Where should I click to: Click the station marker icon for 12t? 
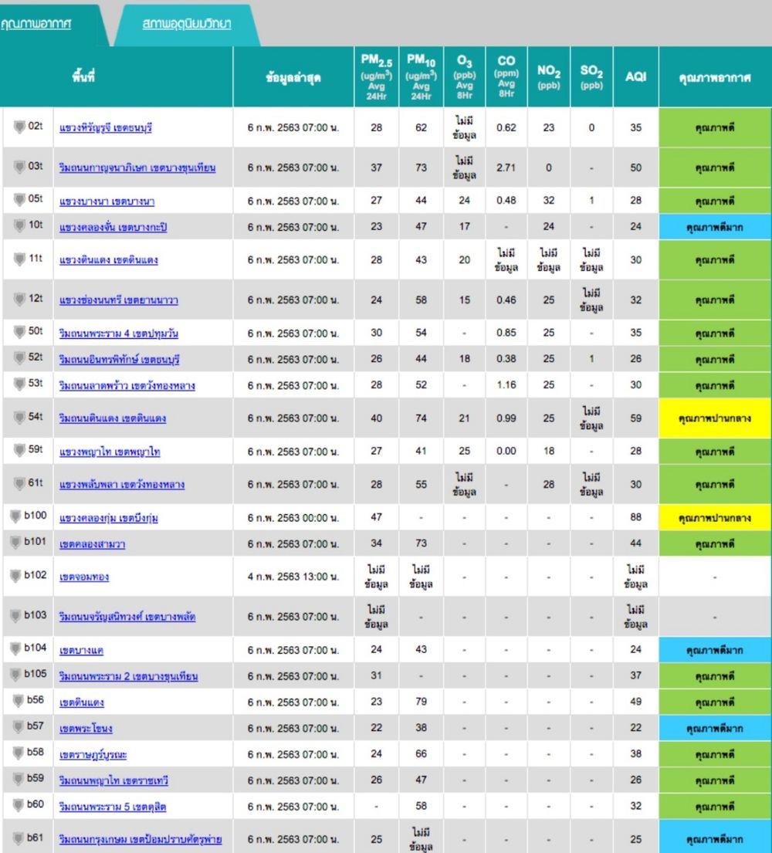[x=19, y=300]
